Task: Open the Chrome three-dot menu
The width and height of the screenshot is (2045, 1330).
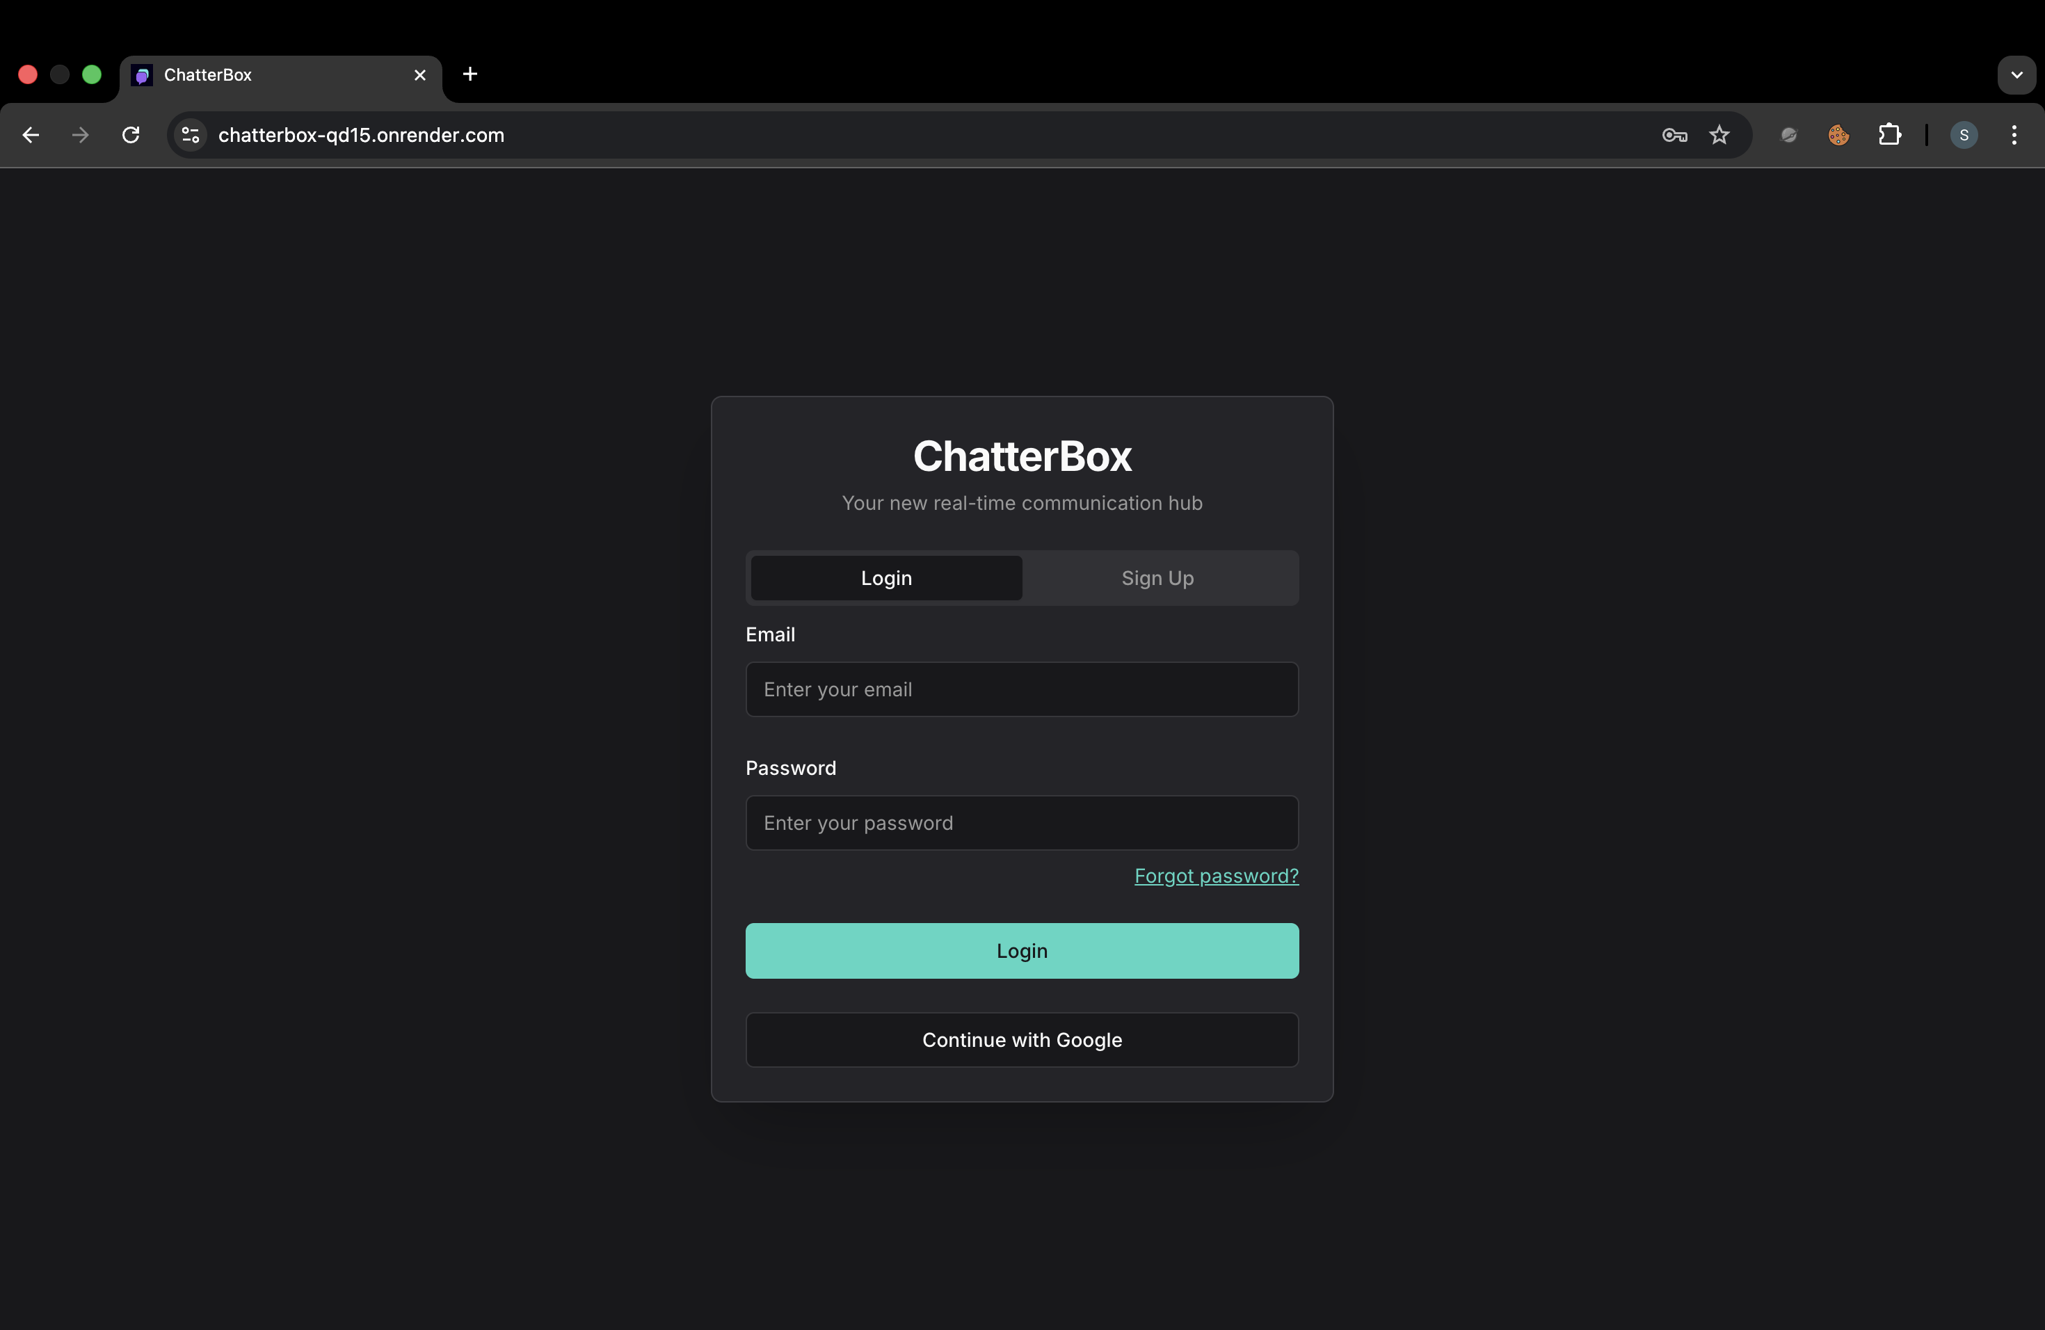Action: (2013, 135)
